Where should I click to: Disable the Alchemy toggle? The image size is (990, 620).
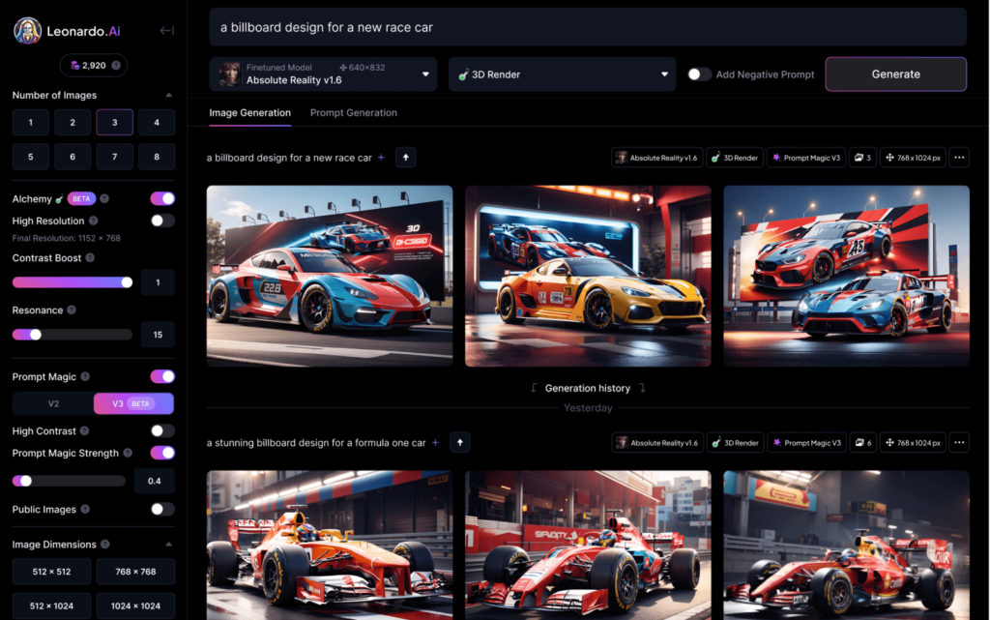pyautogui.click(x=162, y=198)
